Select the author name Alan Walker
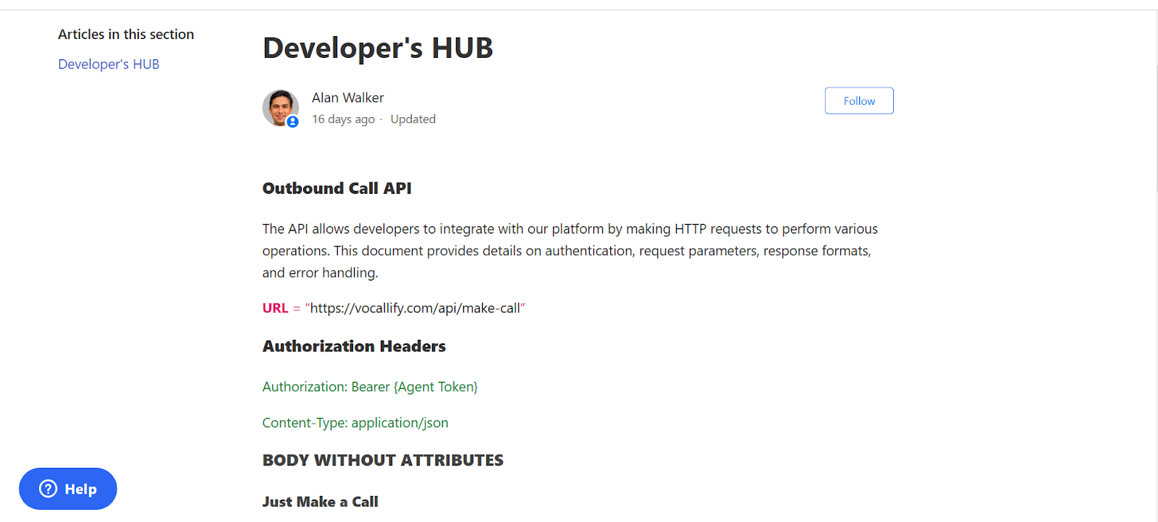This screenshot has height=522, width=1158. (347, 98)
